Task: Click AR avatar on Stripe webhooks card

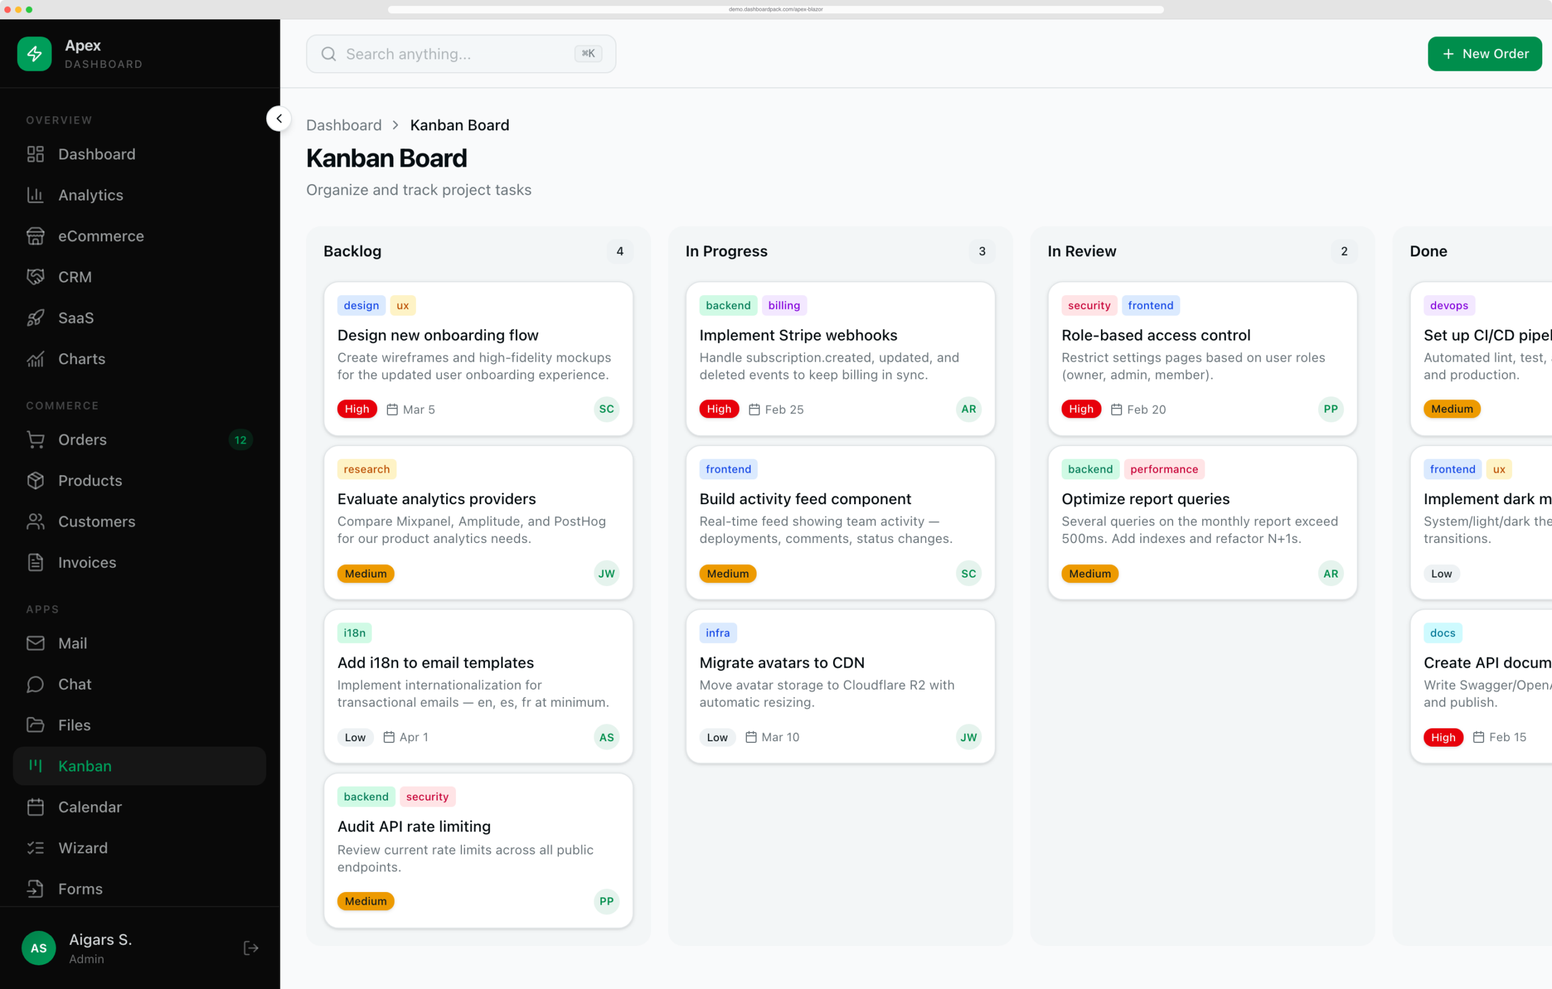Action: pyautogui.click(x=968, y=409)
